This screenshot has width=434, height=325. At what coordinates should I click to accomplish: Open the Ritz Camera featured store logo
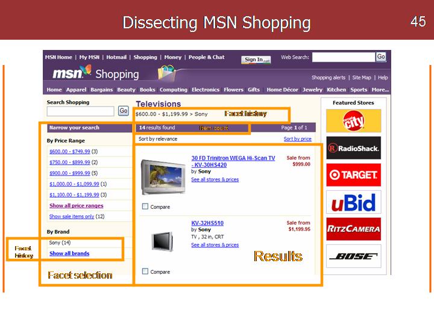[353, 229]
